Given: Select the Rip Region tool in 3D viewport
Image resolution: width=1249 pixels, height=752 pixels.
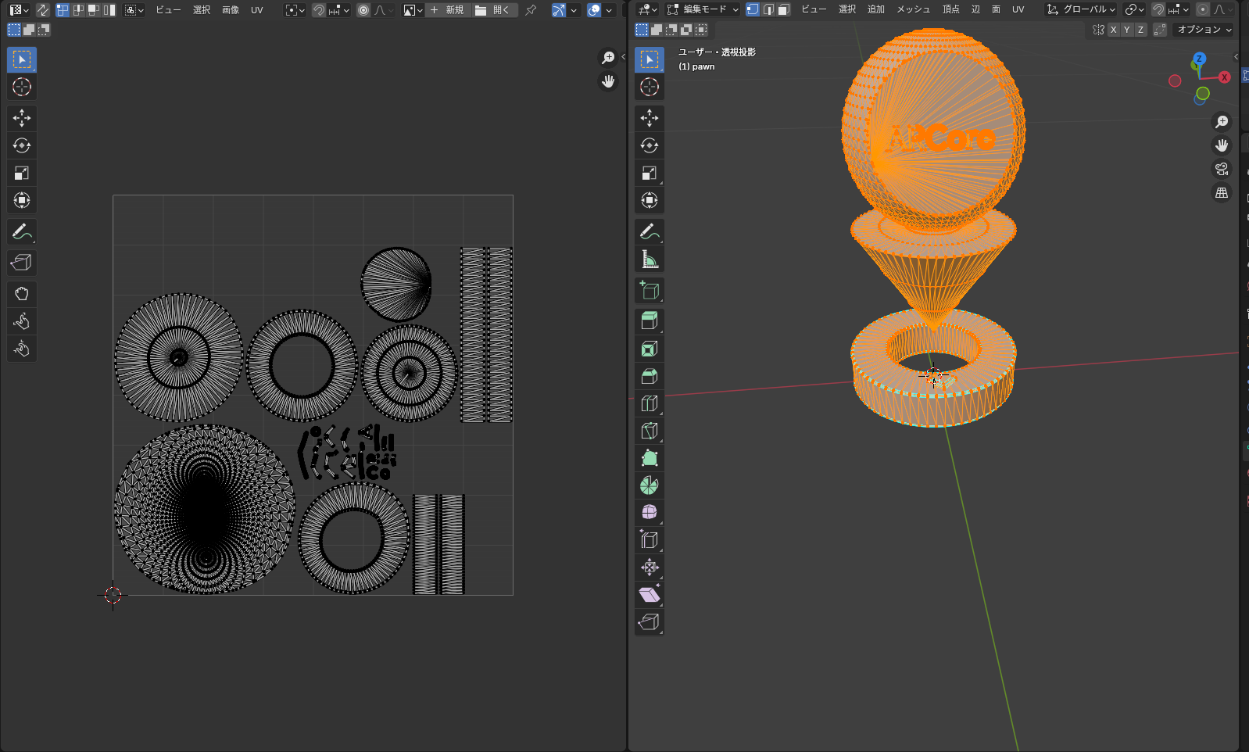Looking at the screenshot, I should (x=649, y=622).
